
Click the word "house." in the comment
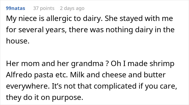click(x=18, y=41)
